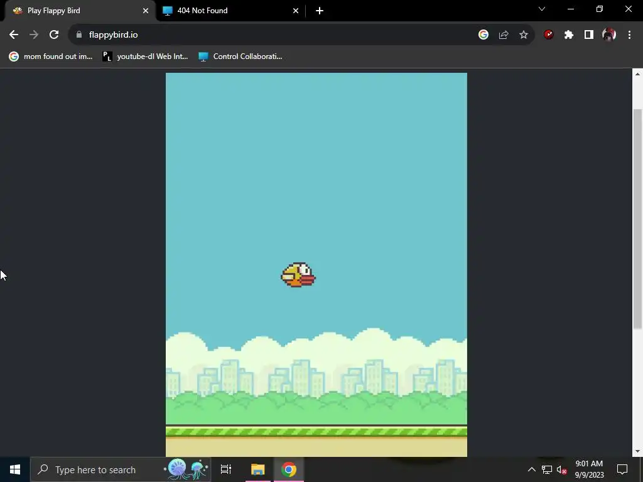Open the Windows Start menu
The height and width of the screenshot is (482, 643).
15,469
